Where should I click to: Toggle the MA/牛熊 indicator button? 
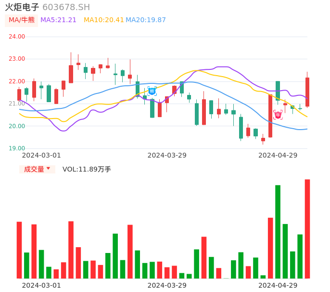coord(22,20)
